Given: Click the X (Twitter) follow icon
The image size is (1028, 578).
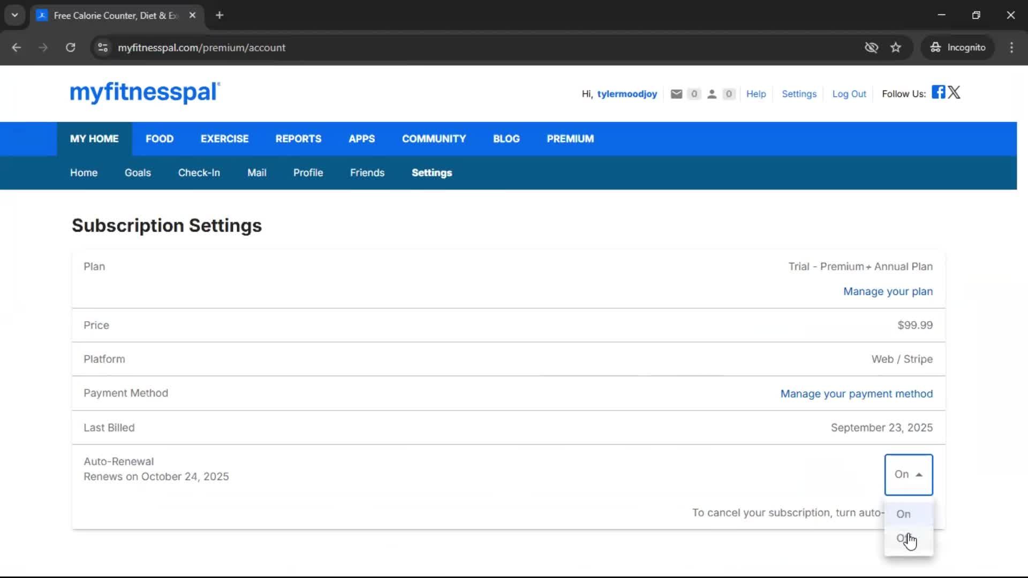Looking at the screenshot, I should (x=954, y=92).
